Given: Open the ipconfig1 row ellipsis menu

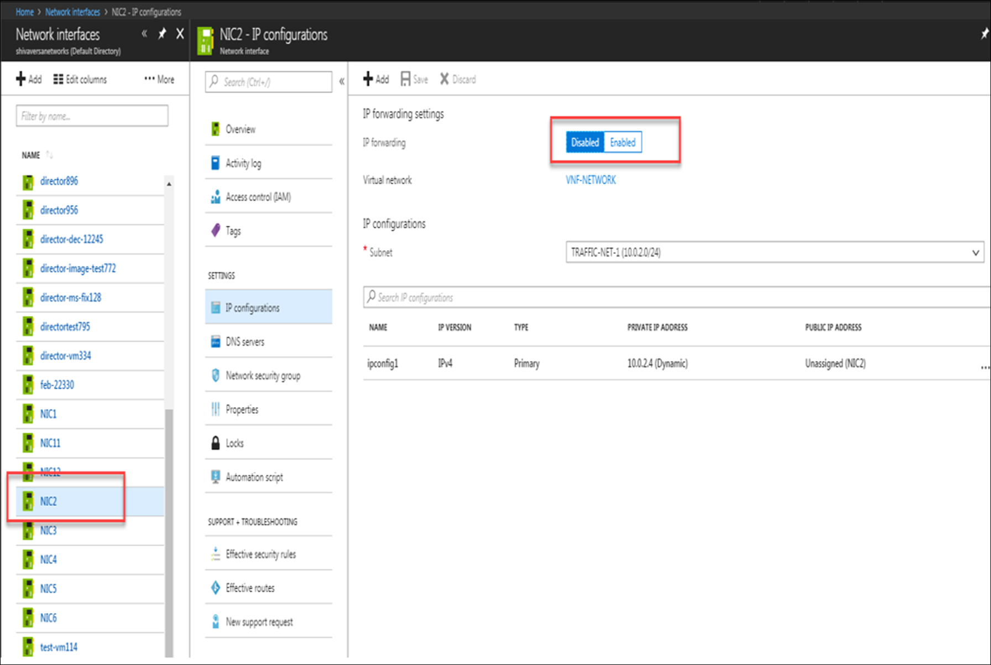Looking at the screenshot, I should click(x=985, y=367).
